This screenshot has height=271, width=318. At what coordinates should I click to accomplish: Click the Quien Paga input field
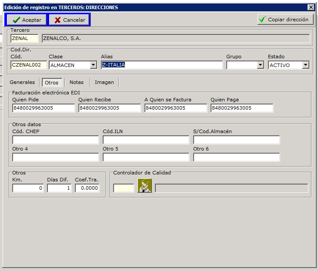242,108
